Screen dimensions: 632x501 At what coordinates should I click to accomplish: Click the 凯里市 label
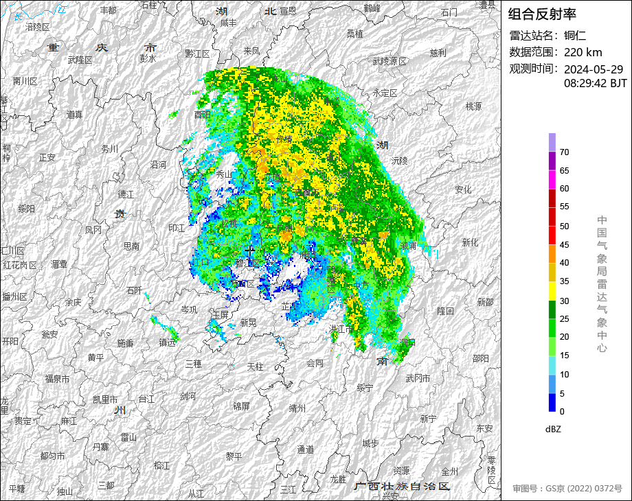coord(105,399)
